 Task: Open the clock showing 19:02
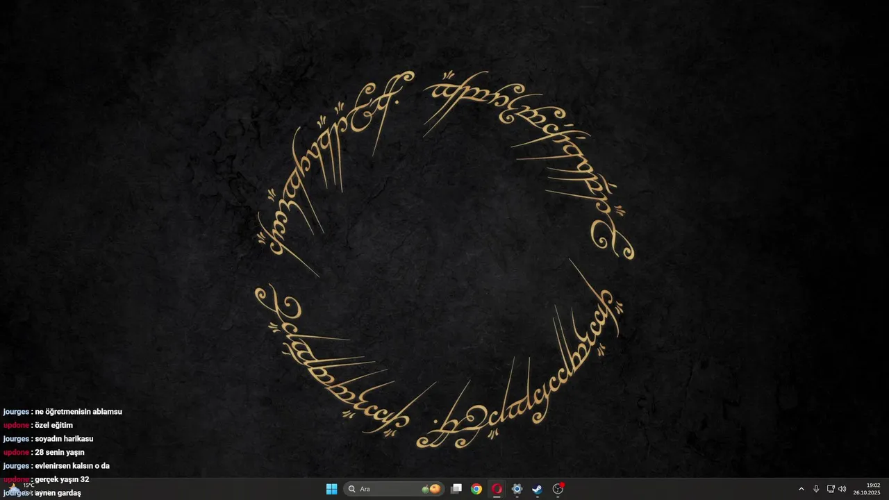tap(867, 489)
